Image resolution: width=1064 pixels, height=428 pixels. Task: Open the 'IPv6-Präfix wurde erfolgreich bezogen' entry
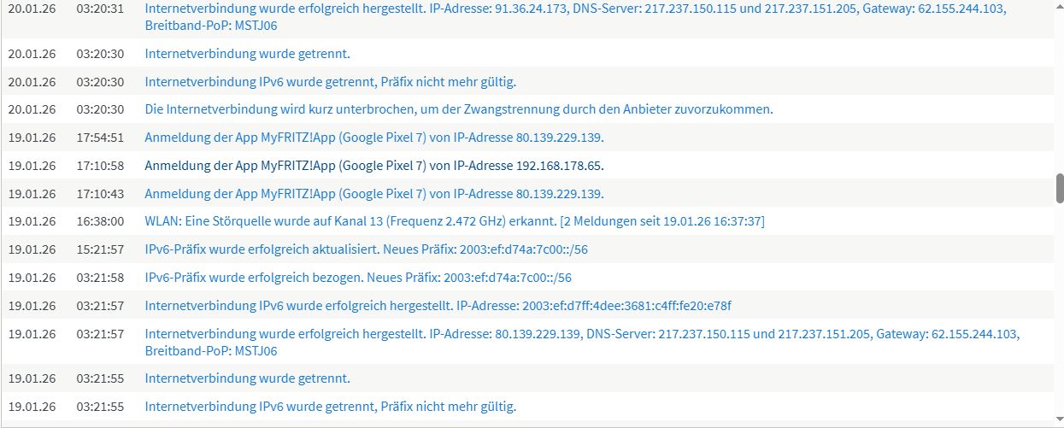point(358,278)
